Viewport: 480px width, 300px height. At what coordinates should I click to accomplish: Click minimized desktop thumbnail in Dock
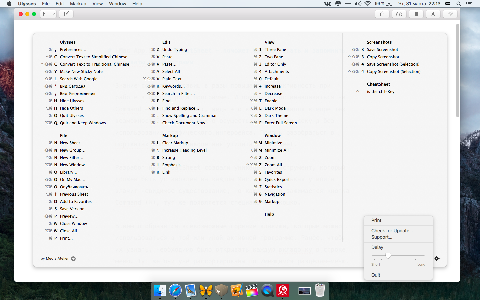[x=304, y=291]
